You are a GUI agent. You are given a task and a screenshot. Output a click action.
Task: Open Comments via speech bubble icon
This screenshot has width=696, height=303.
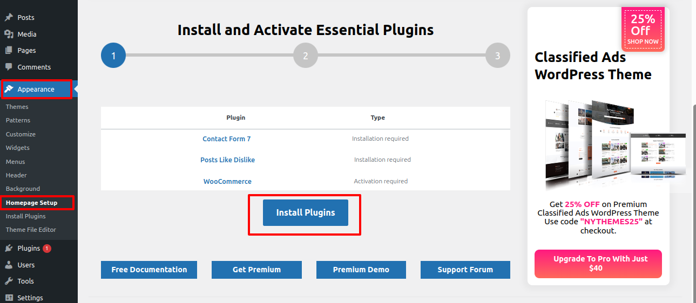[x=9, y=67]
